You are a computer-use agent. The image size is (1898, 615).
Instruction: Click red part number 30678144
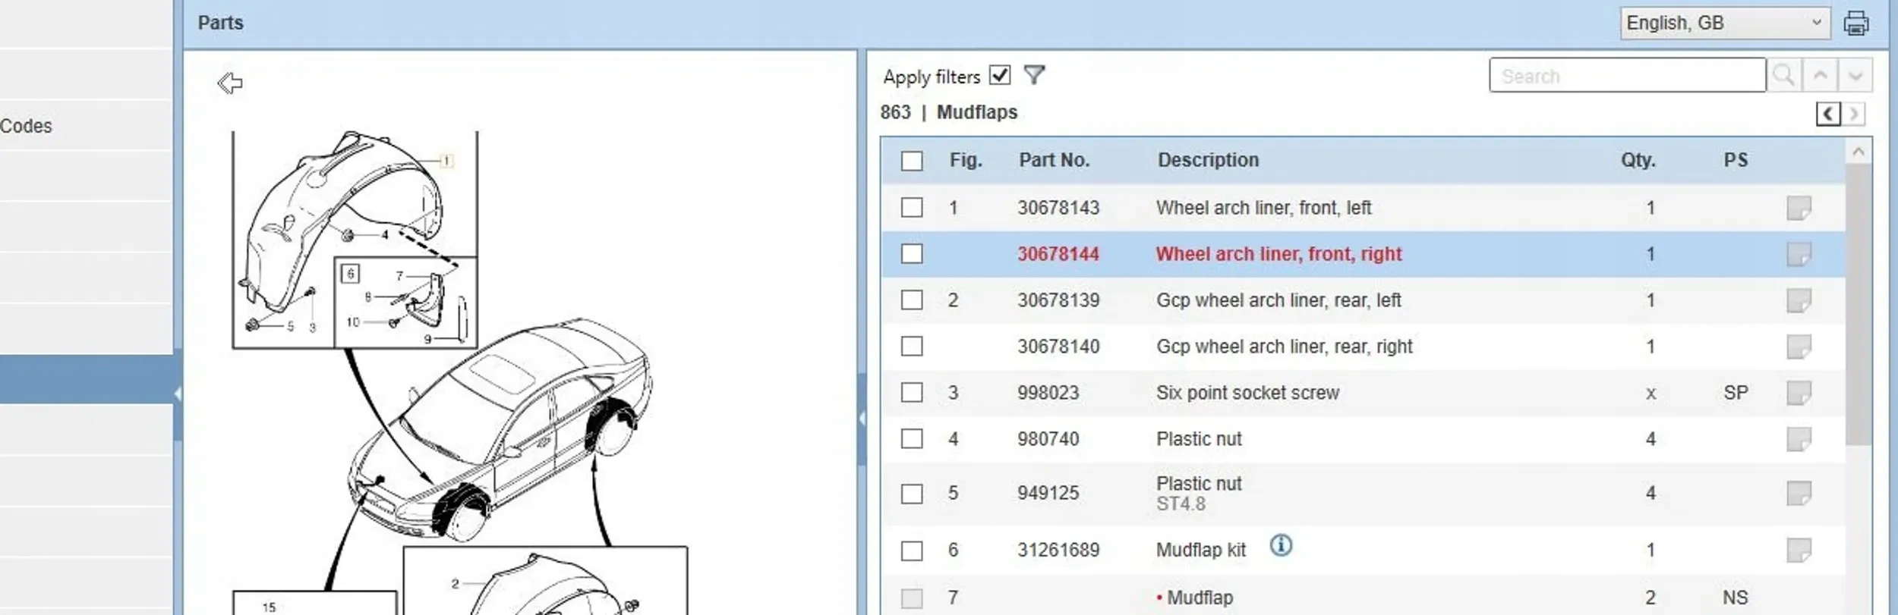tap(1058, 254)
